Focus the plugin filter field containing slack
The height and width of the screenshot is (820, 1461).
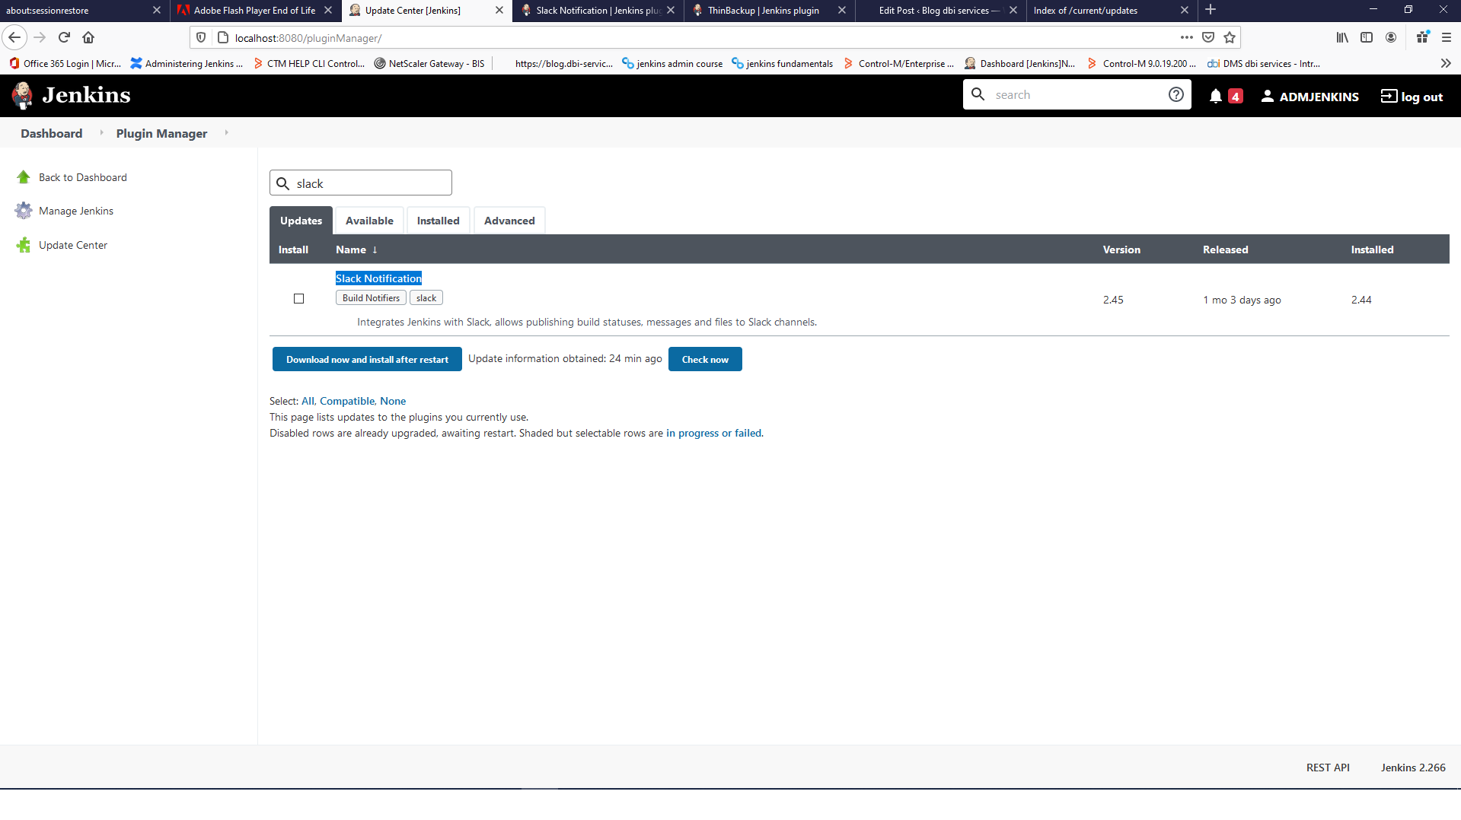click(361, 183)
